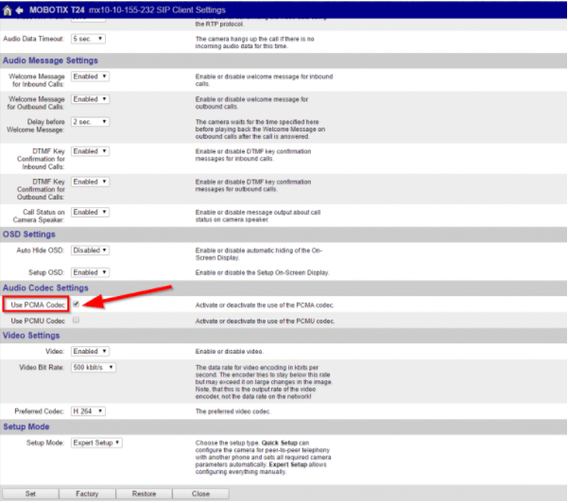
Task: Click the back arrow icon in the header
Action: 19,9
